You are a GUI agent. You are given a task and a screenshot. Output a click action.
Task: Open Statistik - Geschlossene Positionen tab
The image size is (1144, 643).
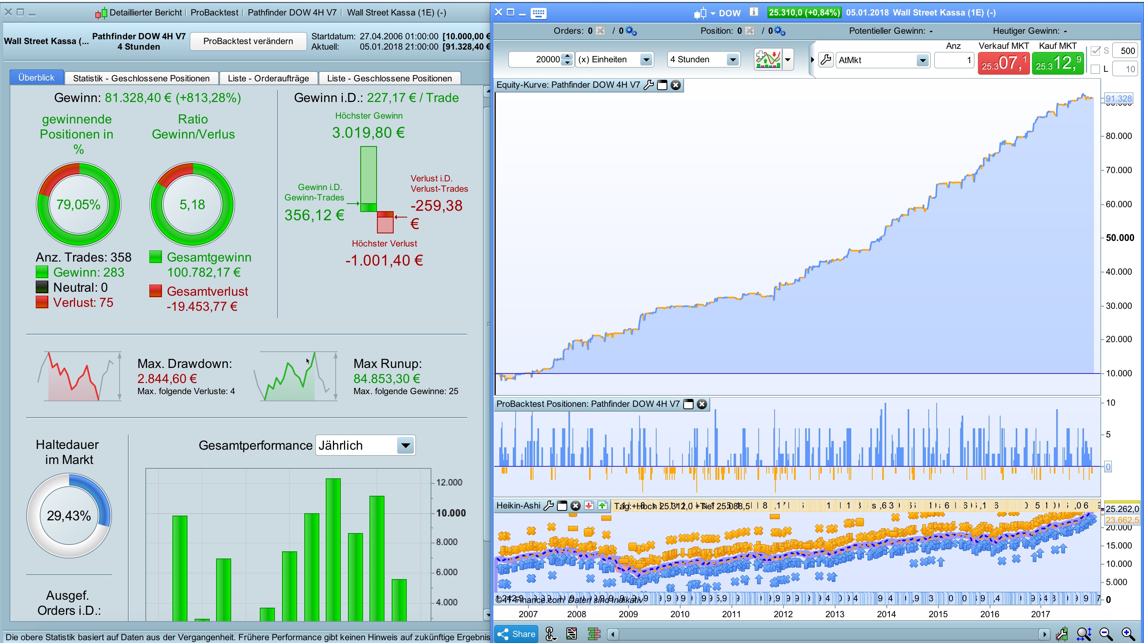coord(141,78)
